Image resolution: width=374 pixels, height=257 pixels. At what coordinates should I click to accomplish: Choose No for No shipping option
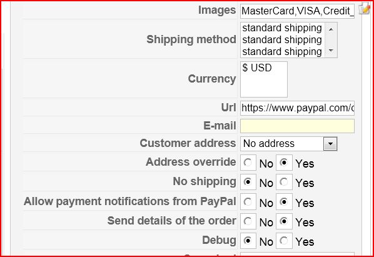[248, 182]
